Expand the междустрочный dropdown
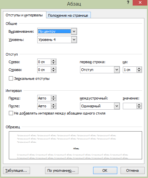This screenshot has width=148, height=178. (117, 106)
